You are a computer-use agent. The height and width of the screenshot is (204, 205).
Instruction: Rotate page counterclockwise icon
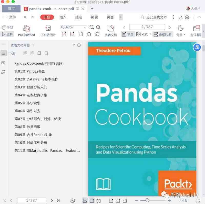point(97,34)
